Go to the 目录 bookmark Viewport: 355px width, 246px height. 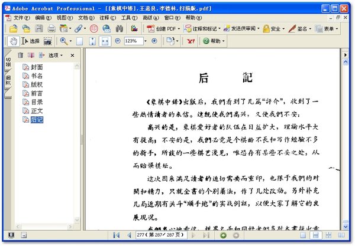[x=37, y=102]
